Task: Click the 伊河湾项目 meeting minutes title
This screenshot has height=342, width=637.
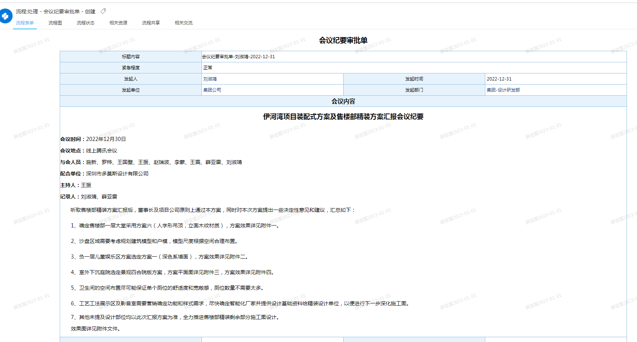Action: pyautogui.click(x=343, y=117)
